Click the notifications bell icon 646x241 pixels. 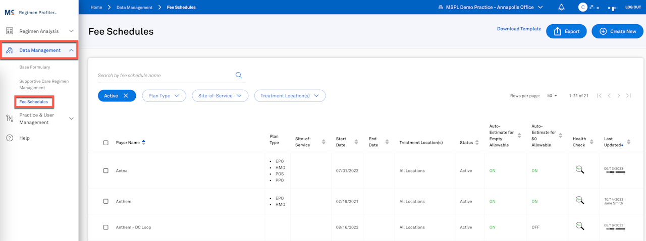(561, 7)
